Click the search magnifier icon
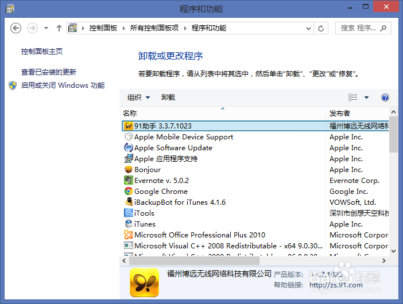 pyautogui.click(x=383, y=28)
